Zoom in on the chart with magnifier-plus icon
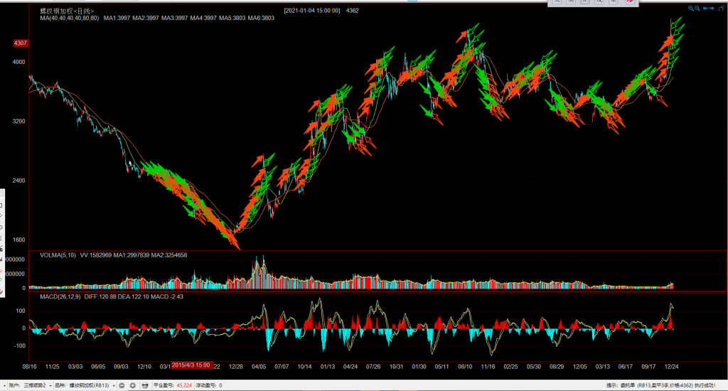The height and width of the screenshot is (391, 728). [691, 9]
